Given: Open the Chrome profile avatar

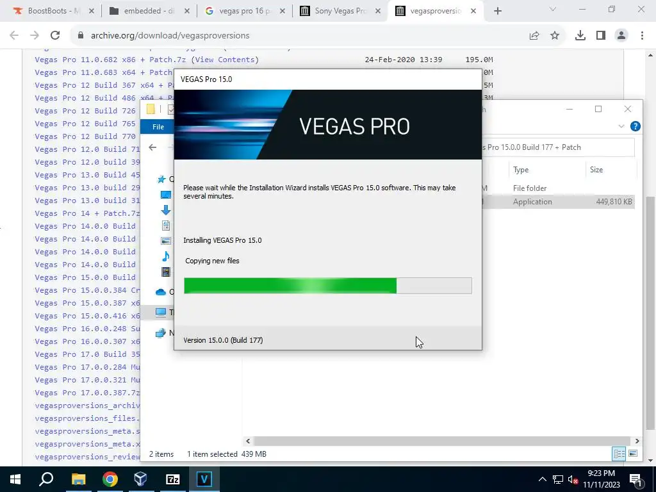Looking at the screenshot, I should tap(621, 36).
